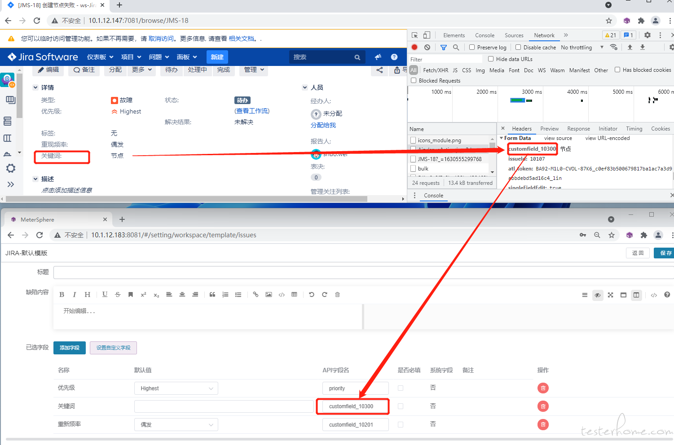The image size is (674, 445).
Task: Enable Preserve log checkbox
Action: coord(472,47)
